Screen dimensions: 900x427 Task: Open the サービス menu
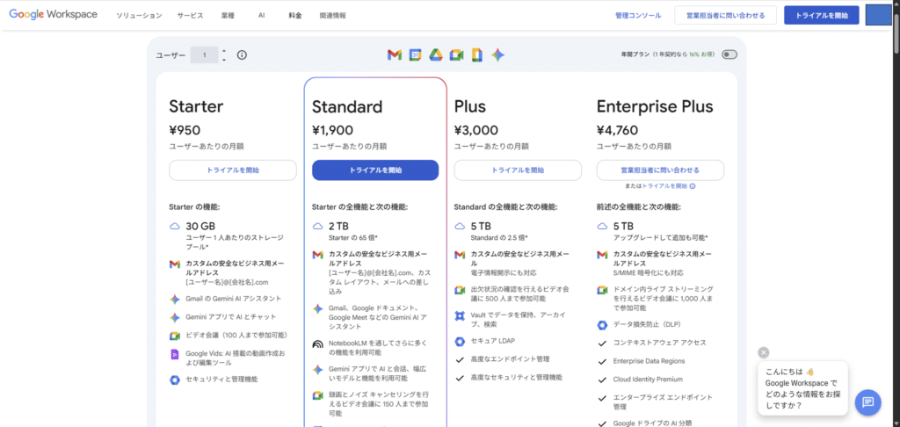191,16
